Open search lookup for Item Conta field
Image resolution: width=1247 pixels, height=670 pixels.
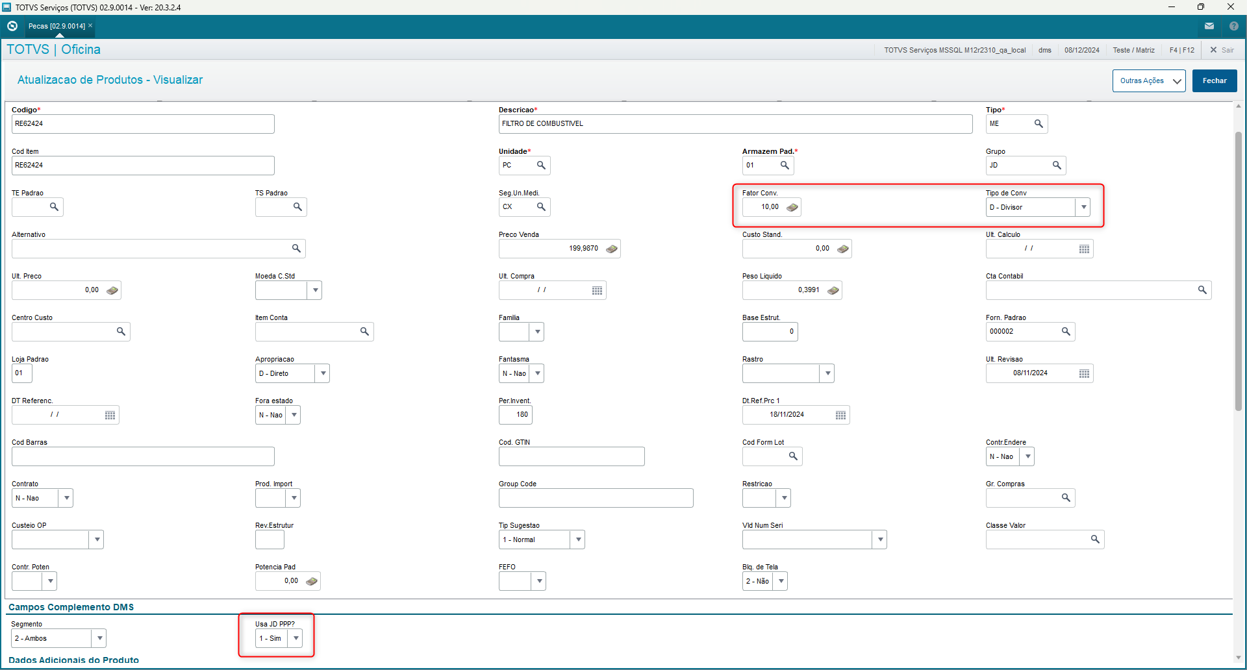tap(364, 332)
